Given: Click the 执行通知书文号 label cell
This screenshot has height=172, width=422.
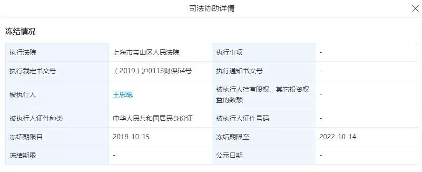Looking at the screenshot, I should [x=264, y=71].
